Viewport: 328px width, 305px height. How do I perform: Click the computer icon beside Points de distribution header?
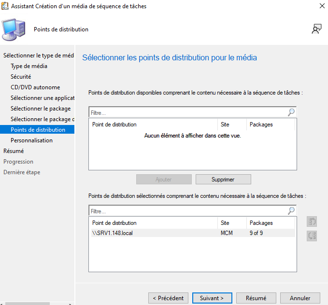point(14,29)
